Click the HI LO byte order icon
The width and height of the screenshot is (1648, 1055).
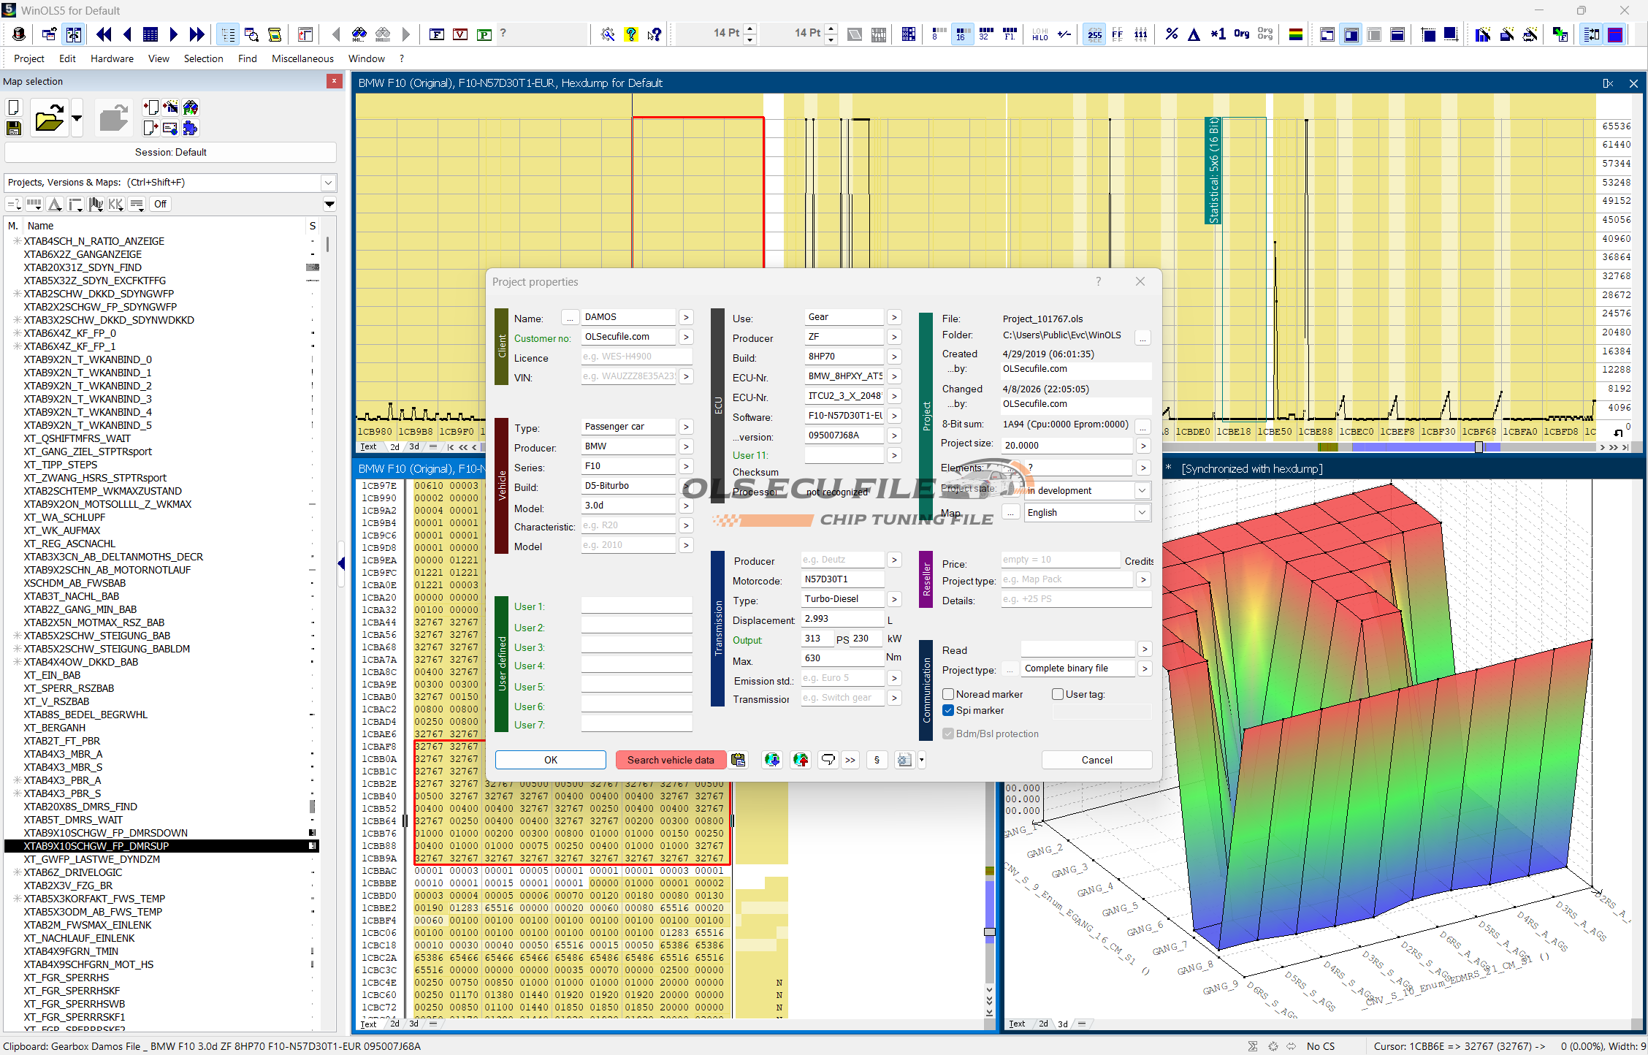(1039, 34)
